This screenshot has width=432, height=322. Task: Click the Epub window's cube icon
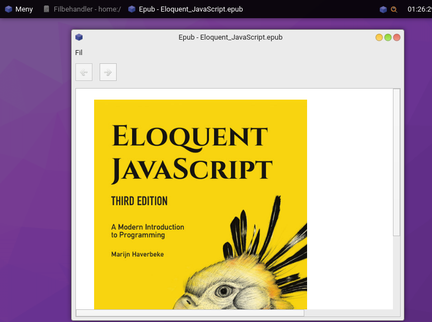click(x=79, y=37)
